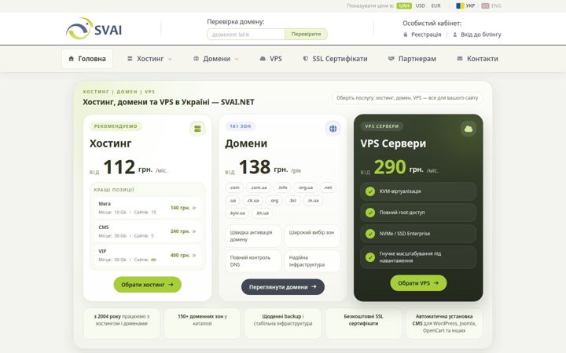Open the VIP hosting plan row
The height and width of the screenshot is (353, 566).
point(147,256)
